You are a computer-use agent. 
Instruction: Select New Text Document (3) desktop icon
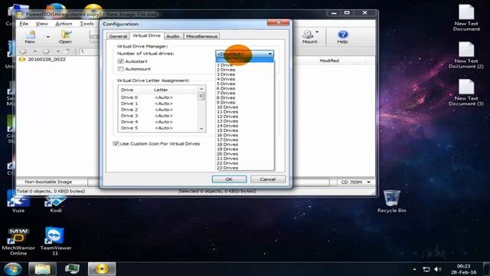tap(466, 92)
